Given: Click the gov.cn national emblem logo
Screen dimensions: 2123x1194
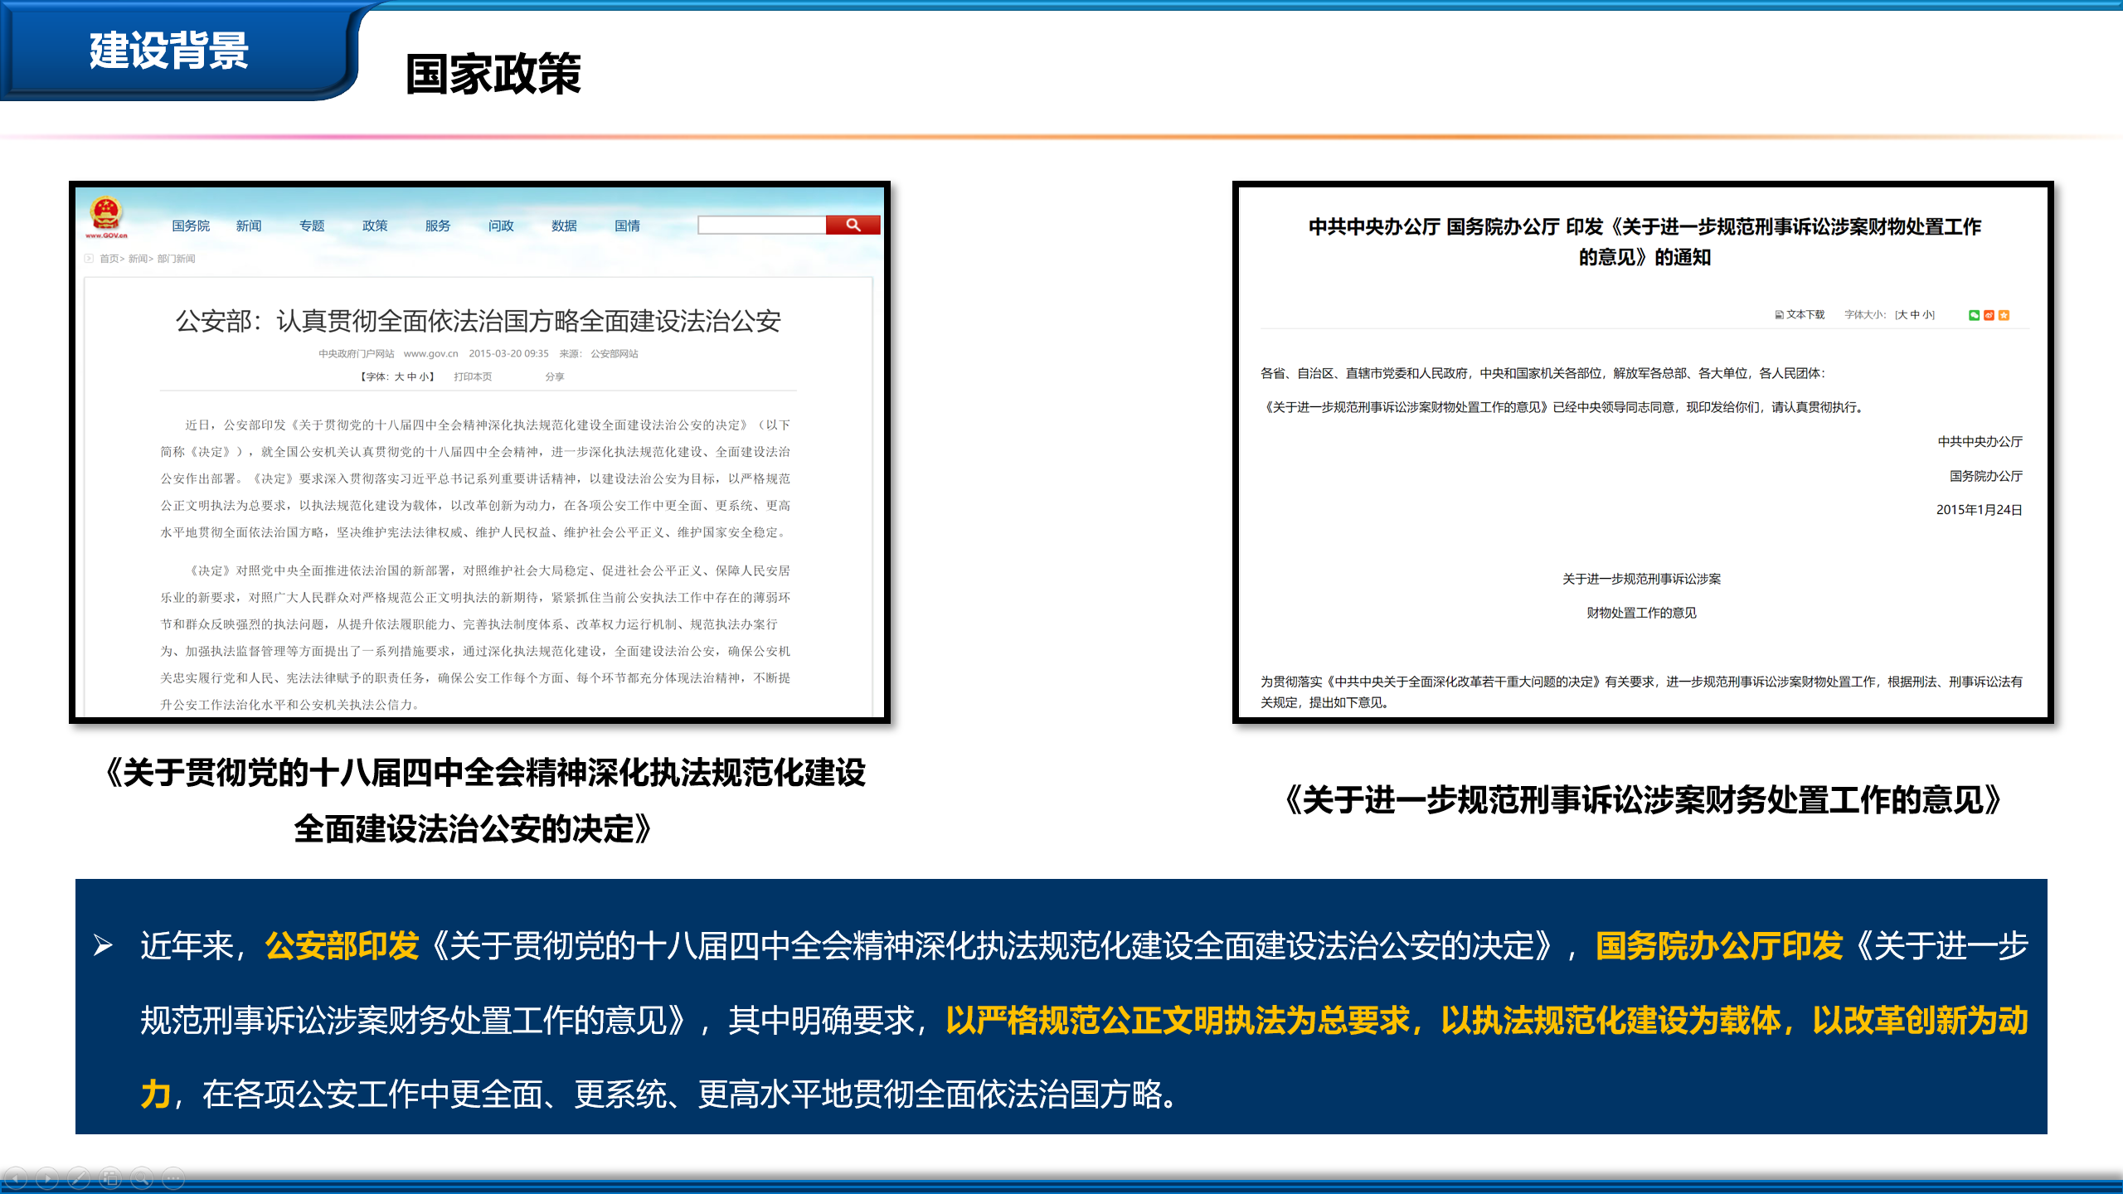Looking at the screenshot, I should coord(106,216).
